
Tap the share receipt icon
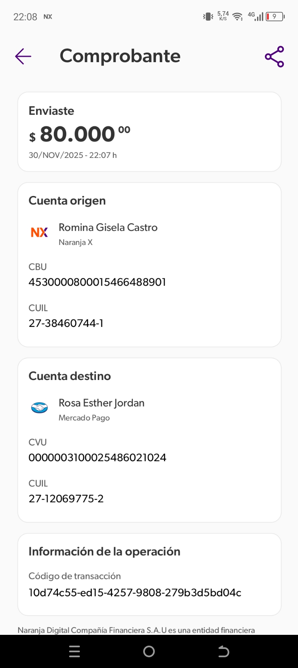click(x=274, y=57)
